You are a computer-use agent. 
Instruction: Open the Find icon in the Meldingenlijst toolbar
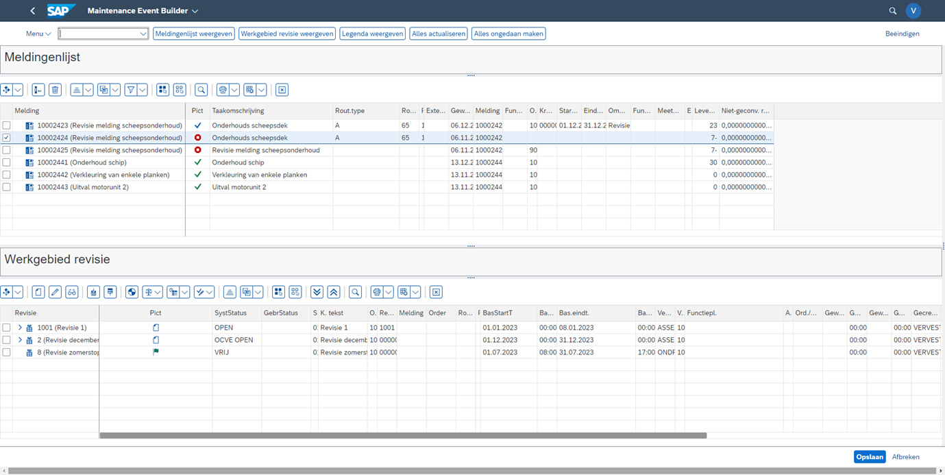[x=200, y=89]
